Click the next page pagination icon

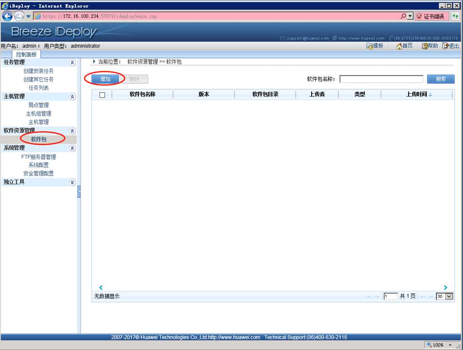(423, 297)
